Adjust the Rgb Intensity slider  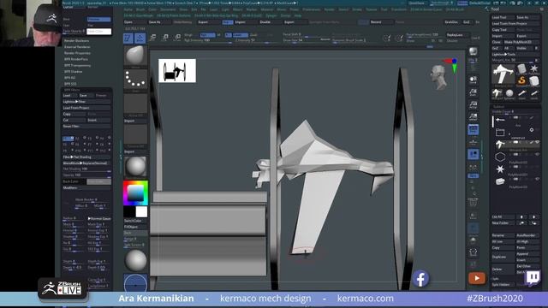pyautogui.click(x=207, y=40)
